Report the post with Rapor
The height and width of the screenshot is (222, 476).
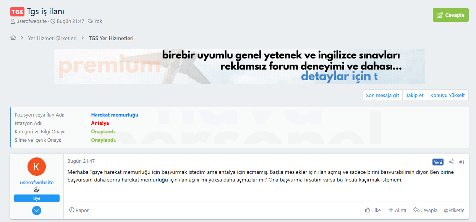(x=79, y=210)
